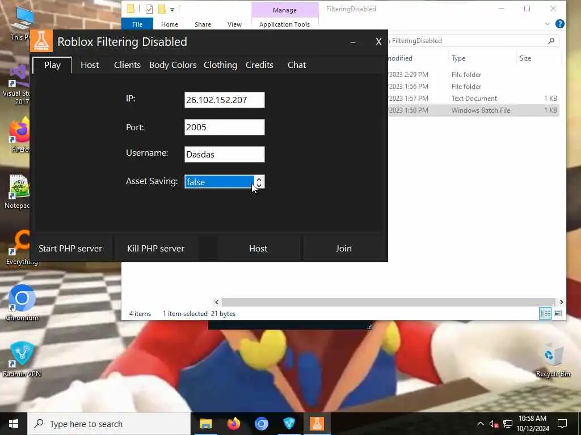Open Firefox from the taskbar
This screenshot has height=435, width=581.
pos(233,424)
